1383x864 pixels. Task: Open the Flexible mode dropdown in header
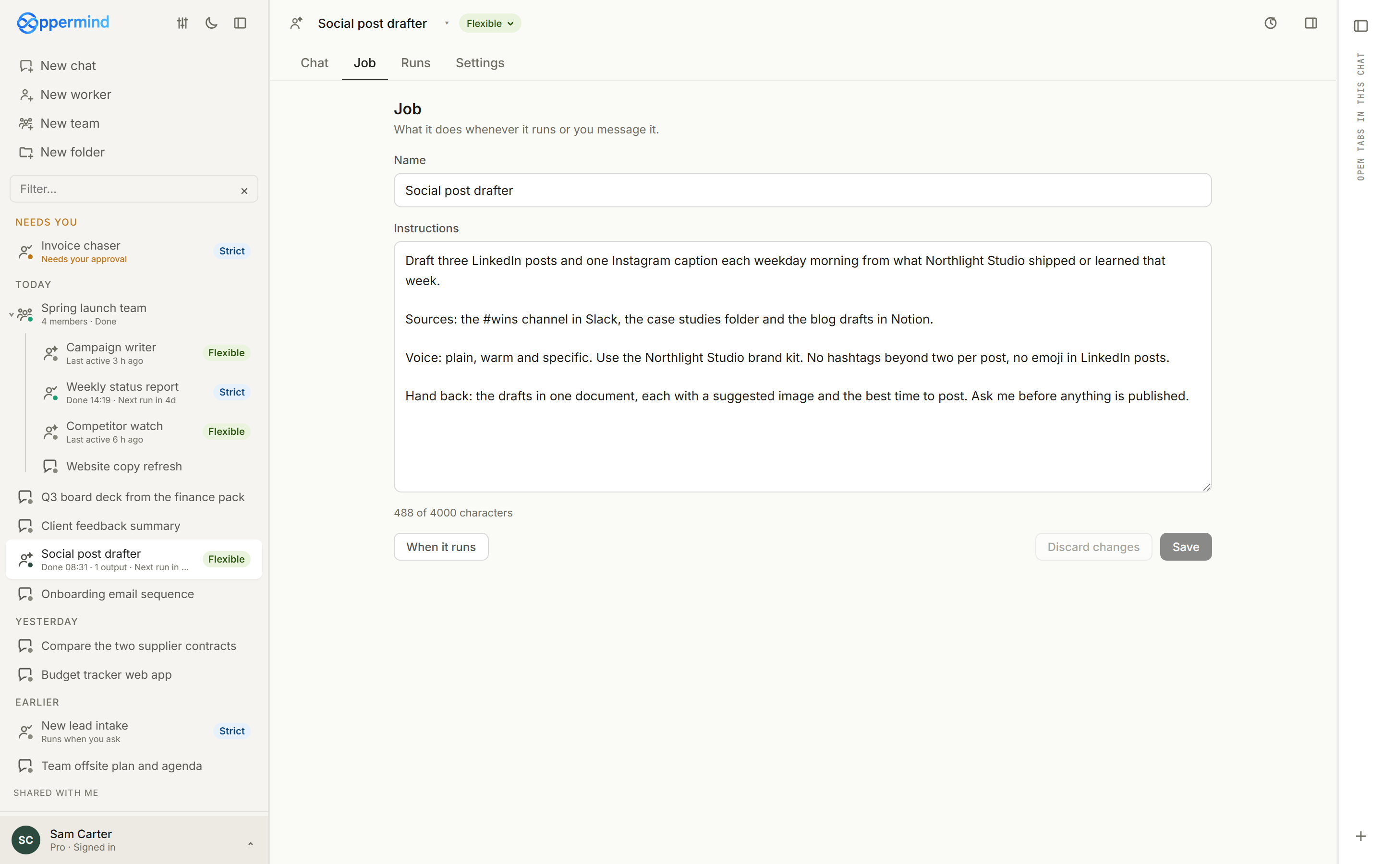point(490,24)
